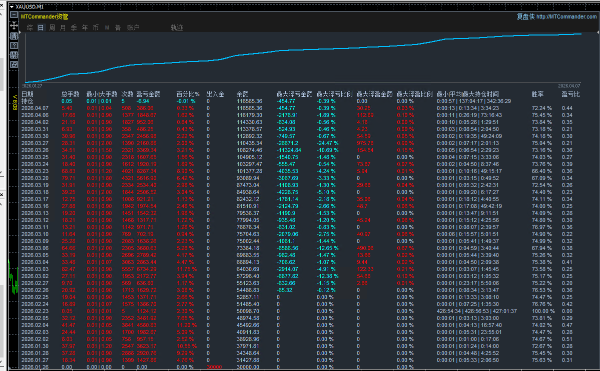This screenshot has height=371, width=600.
Task: Open the http://MTCommander.com link
Action: [x=566, y=17]
